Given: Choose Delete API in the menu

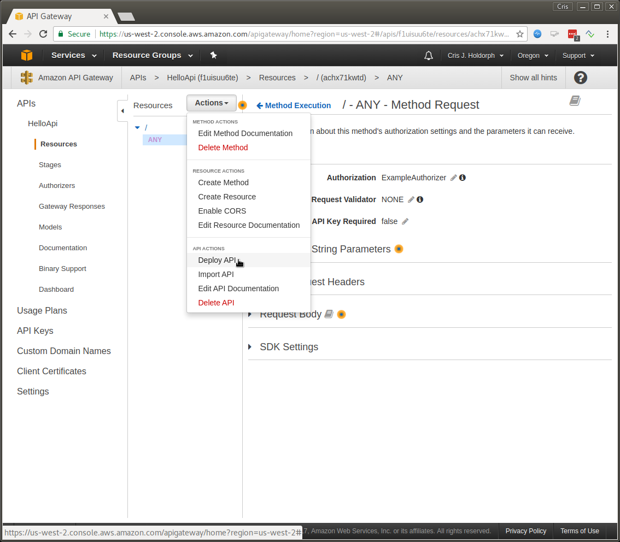Looking at the screenshot, I should tap(249, 303).
